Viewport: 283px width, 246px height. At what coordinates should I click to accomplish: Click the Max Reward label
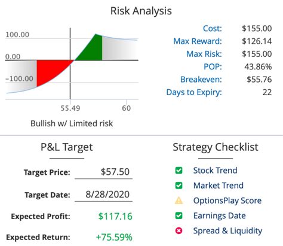point(198,41)
